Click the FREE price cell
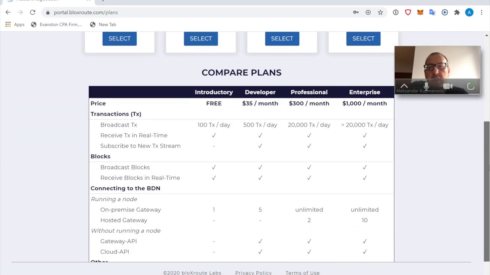 click(214, 104)
